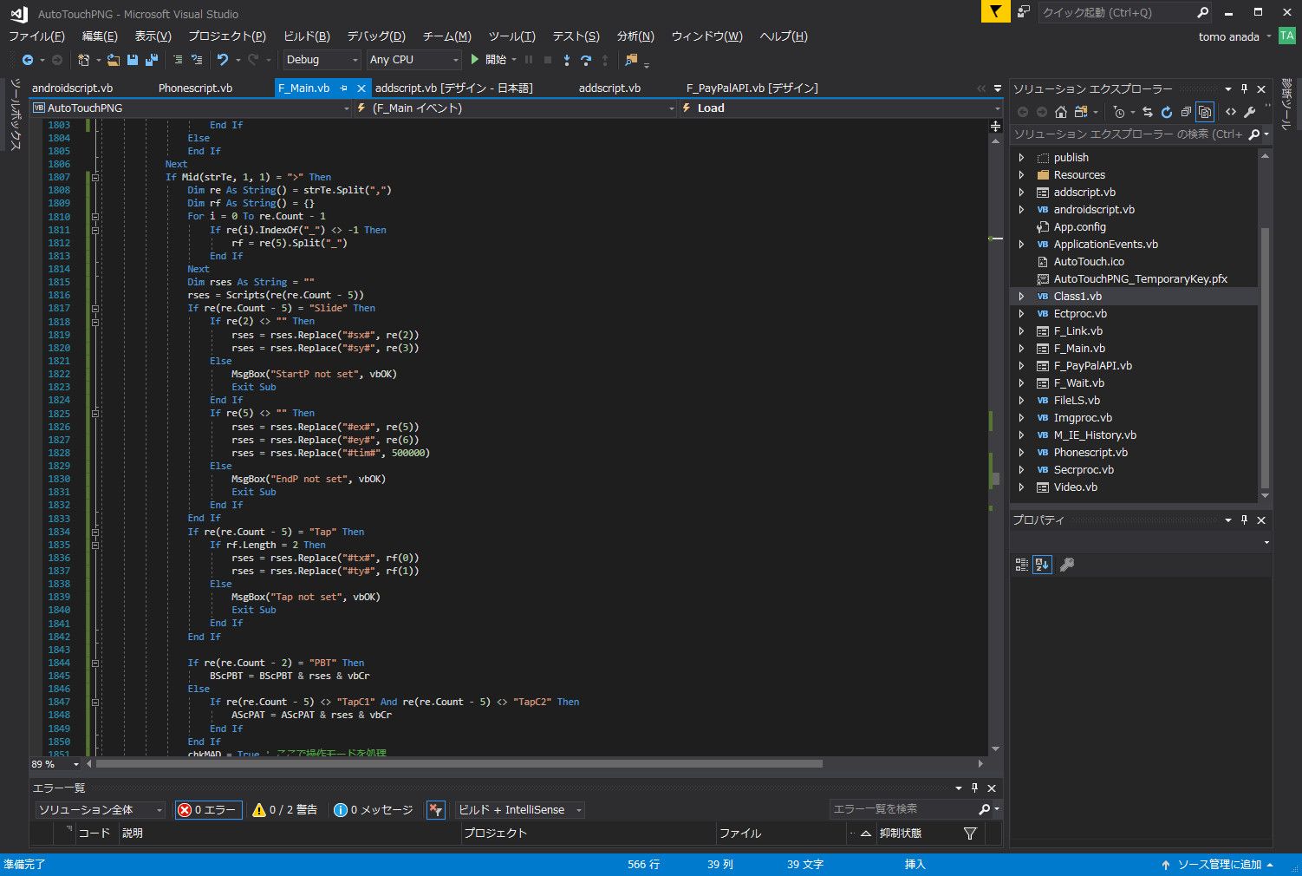Click the horizontal scrollbar of code editor
The image size is (1302, 876).
point(459,764)
